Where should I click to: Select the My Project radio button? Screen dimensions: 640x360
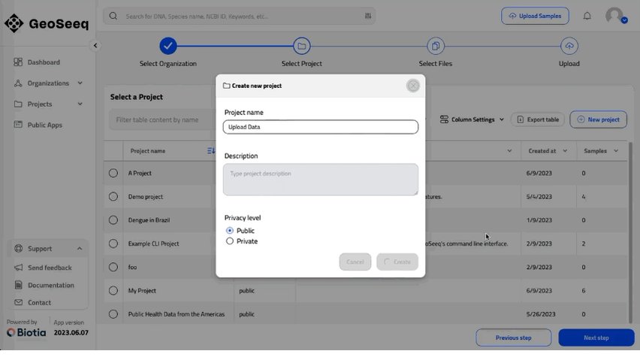tap(113, 291)
